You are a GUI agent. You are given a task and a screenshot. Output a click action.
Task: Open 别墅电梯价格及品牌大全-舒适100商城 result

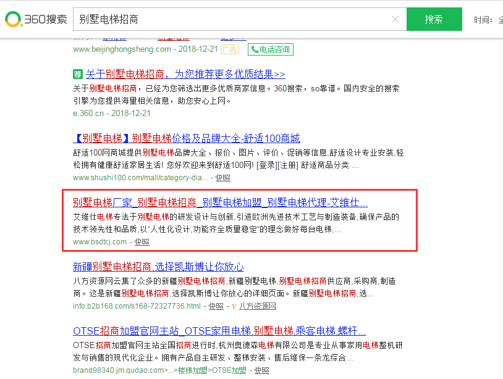coord(187,138)
